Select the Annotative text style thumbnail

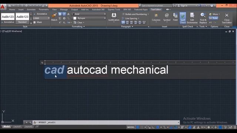click(x=8, y=18)
